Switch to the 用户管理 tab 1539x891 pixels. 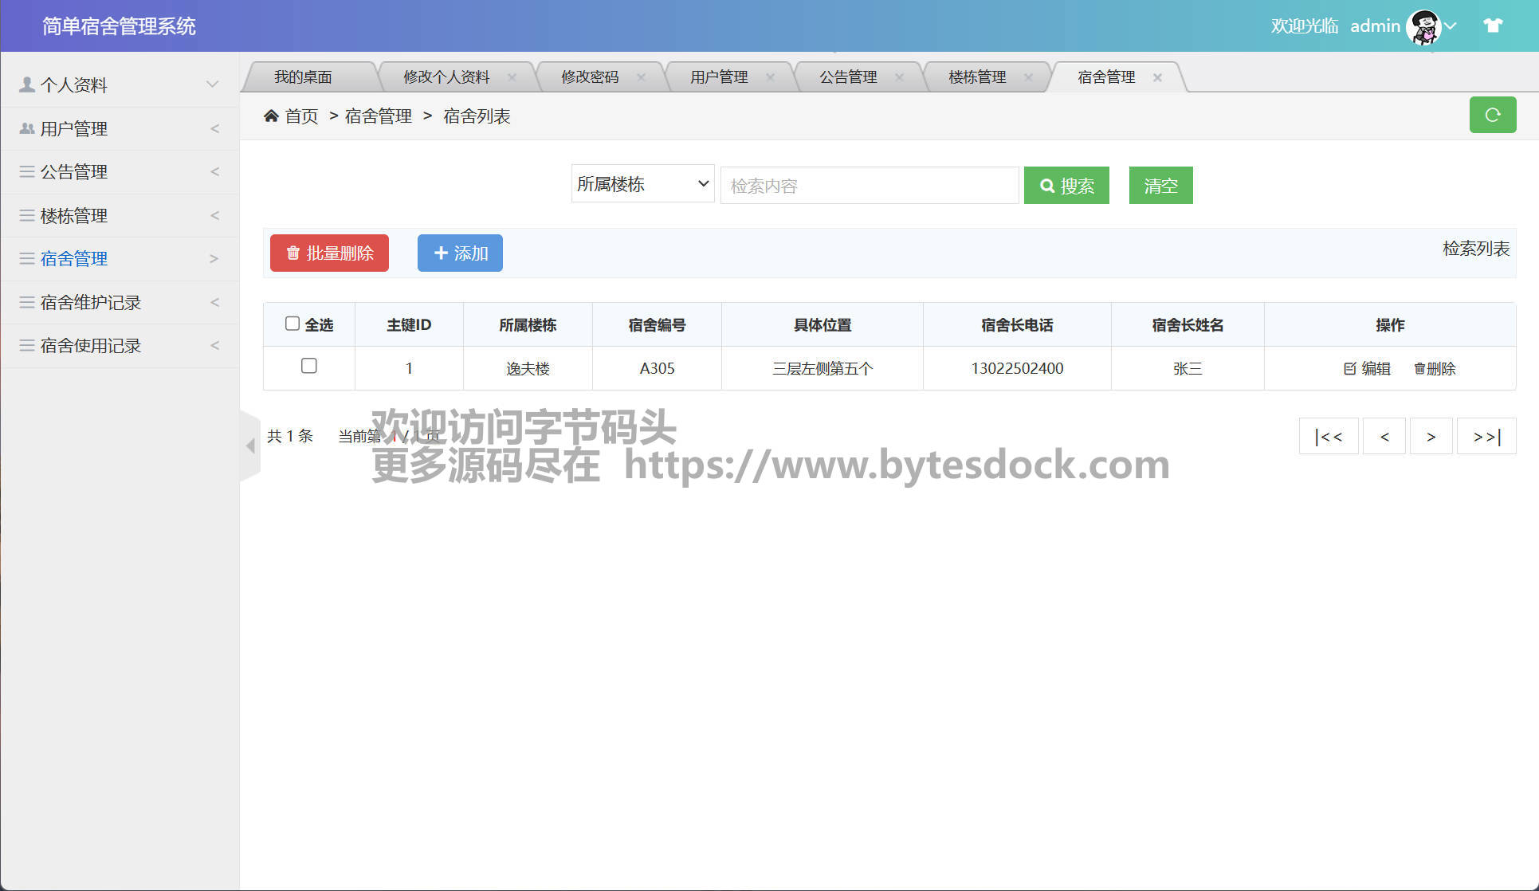[x=718, y=77]
